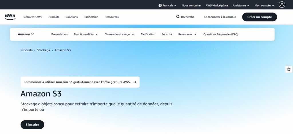The height and width of the screenshot is (134, 293).
Task: Click Se connecter à la console
Action: [220, 17]
